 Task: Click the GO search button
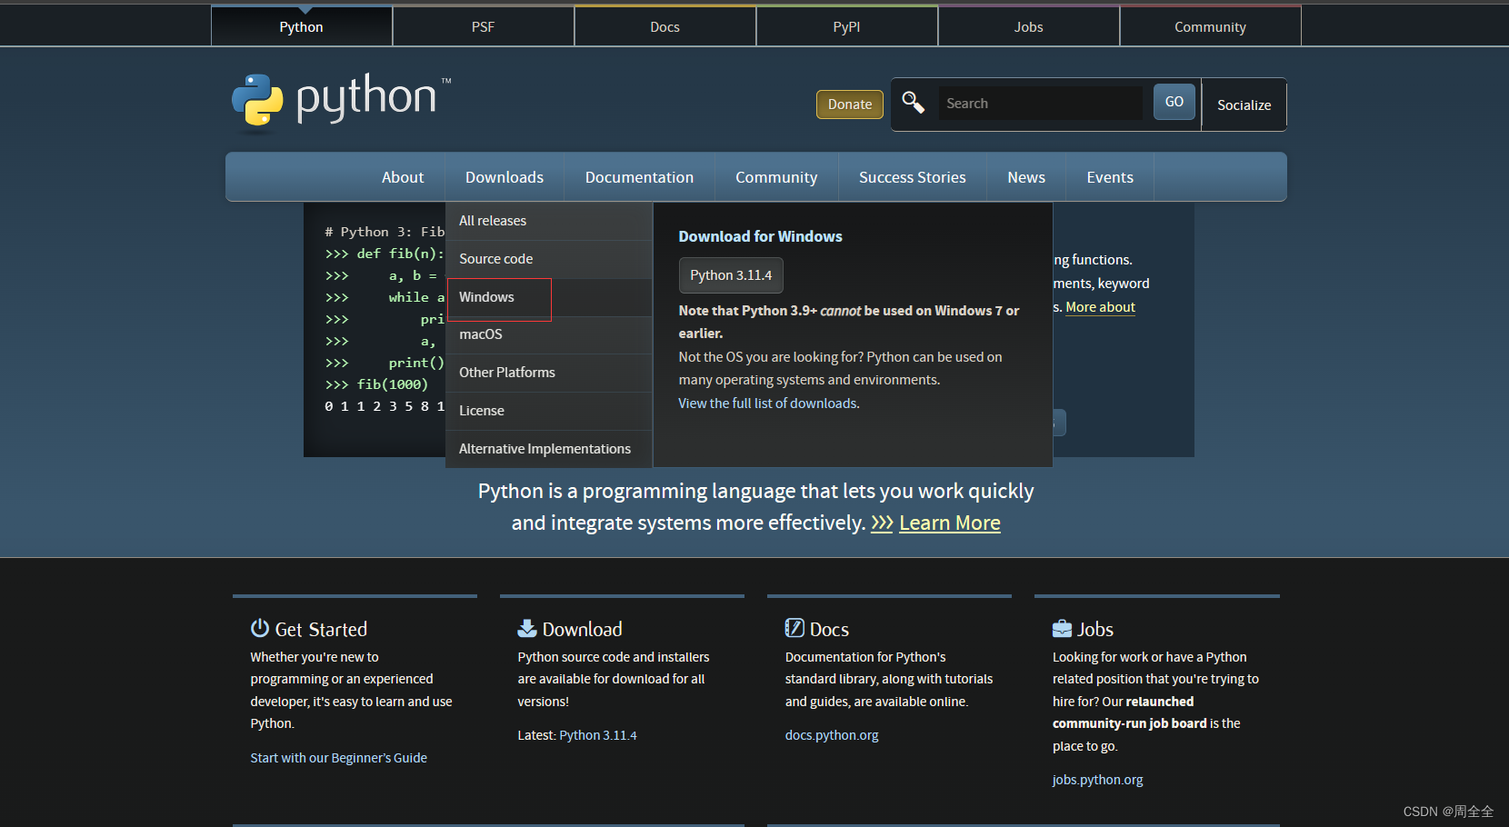1174,102
